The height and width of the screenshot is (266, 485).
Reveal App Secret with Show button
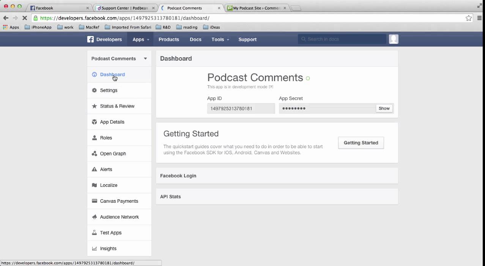click(384, 108)
